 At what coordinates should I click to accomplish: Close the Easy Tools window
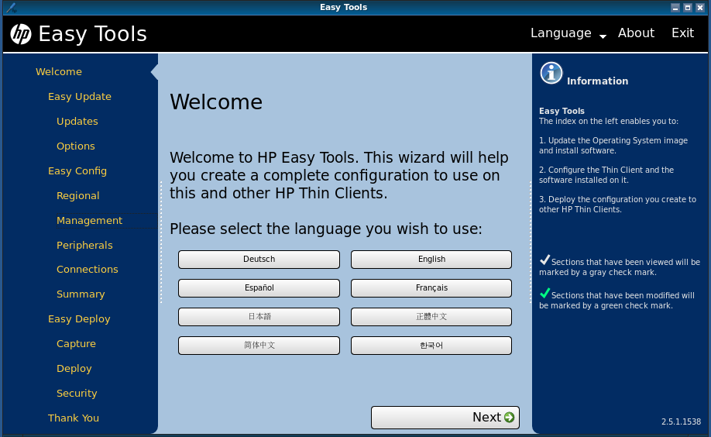point(699,7)
